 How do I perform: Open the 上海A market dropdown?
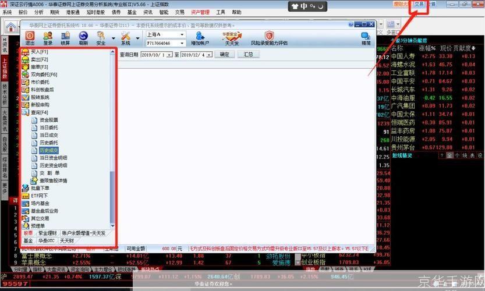(182, 34)
